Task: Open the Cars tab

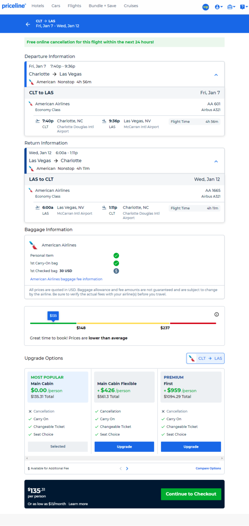Action: point(56,6)
